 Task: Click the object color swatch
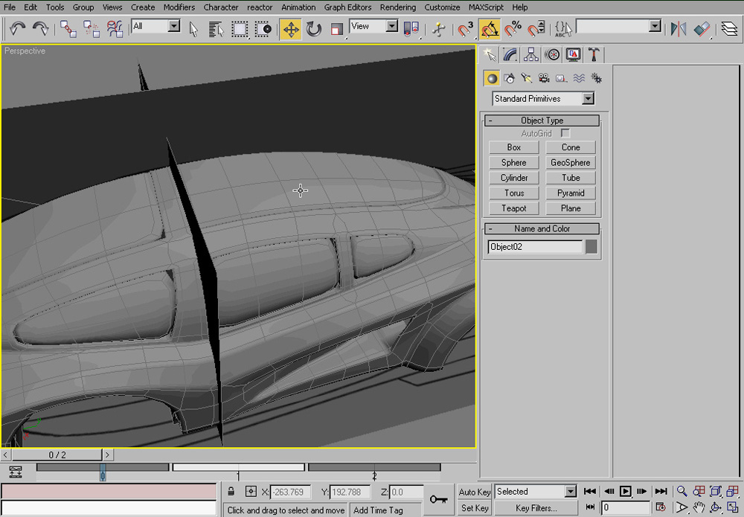point(591,247)
